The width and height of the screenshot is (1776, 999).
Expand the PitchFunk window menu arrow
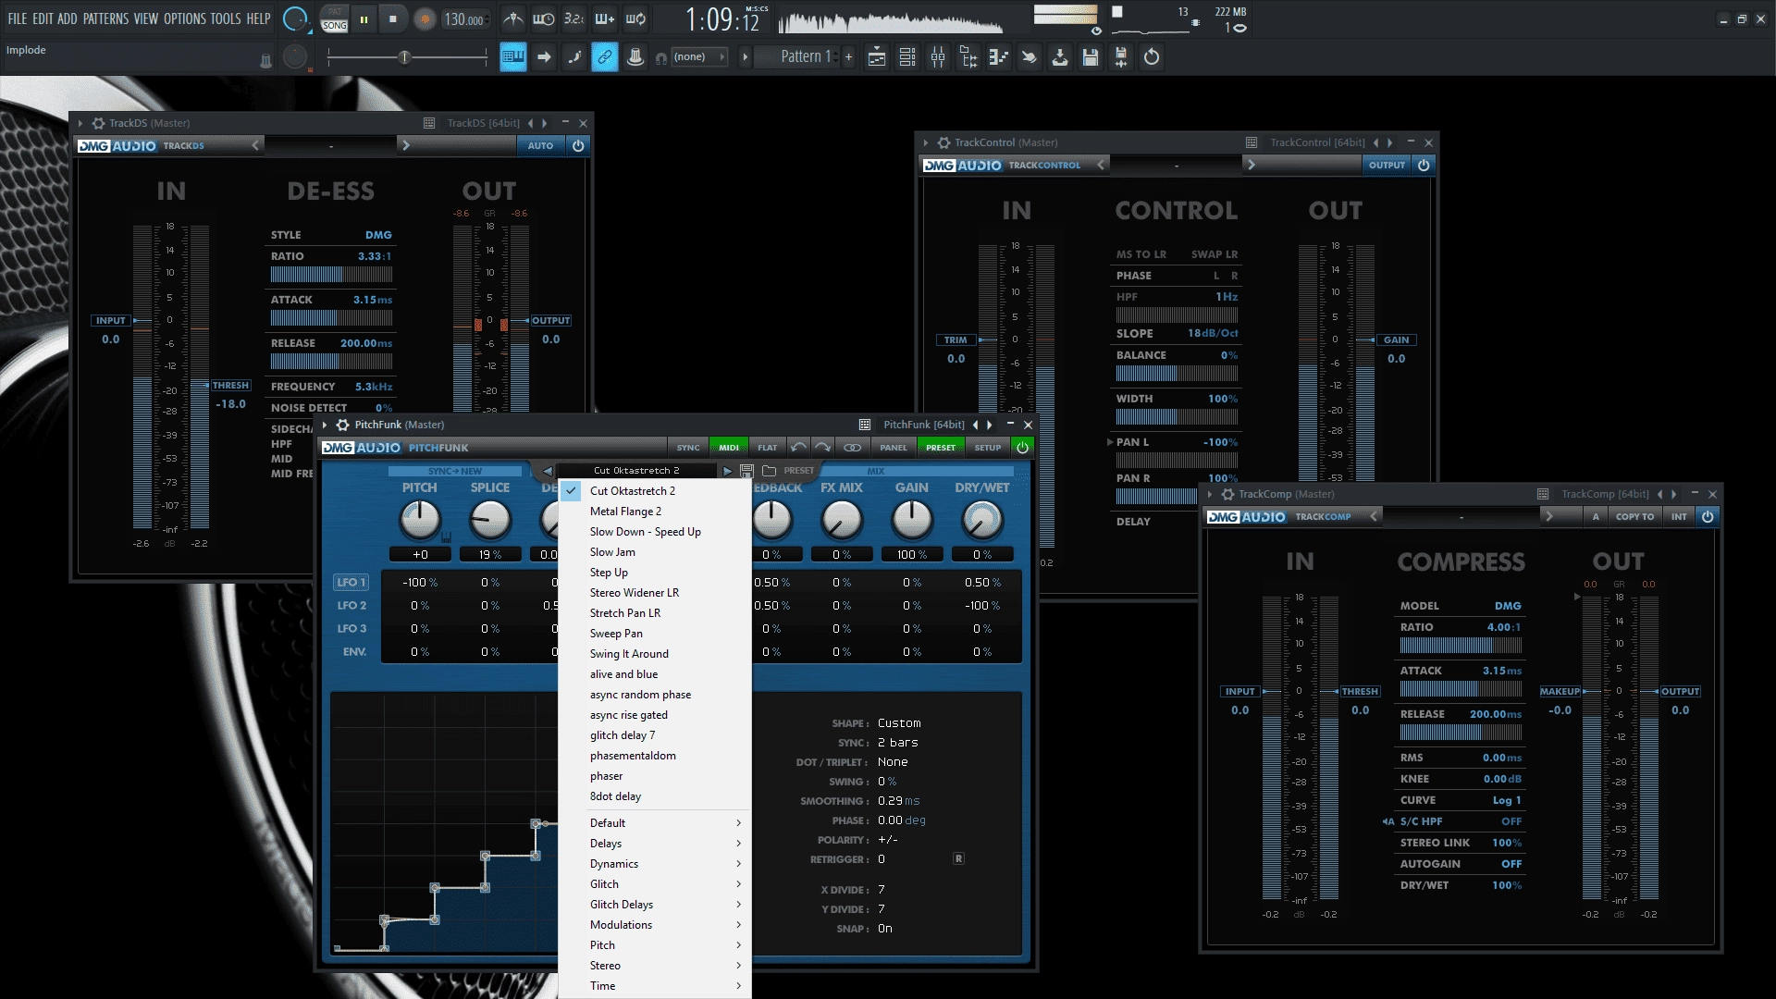[x=325, y=425]
